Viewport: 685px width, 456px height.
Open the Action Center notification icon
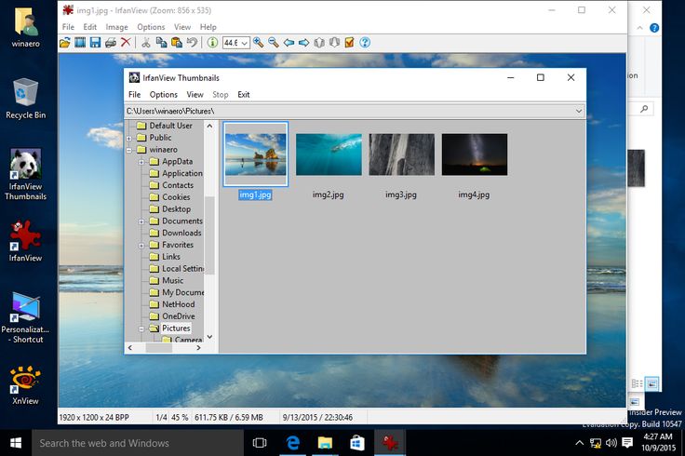coord(627,443)
